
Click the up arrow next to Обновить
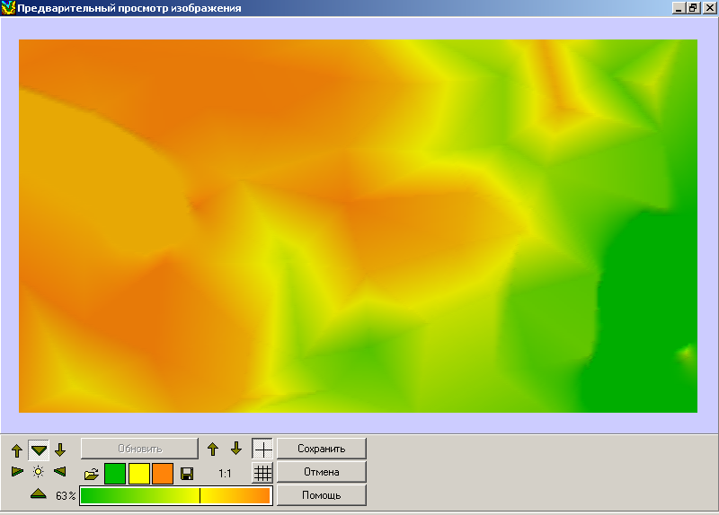tap(213, 450)
